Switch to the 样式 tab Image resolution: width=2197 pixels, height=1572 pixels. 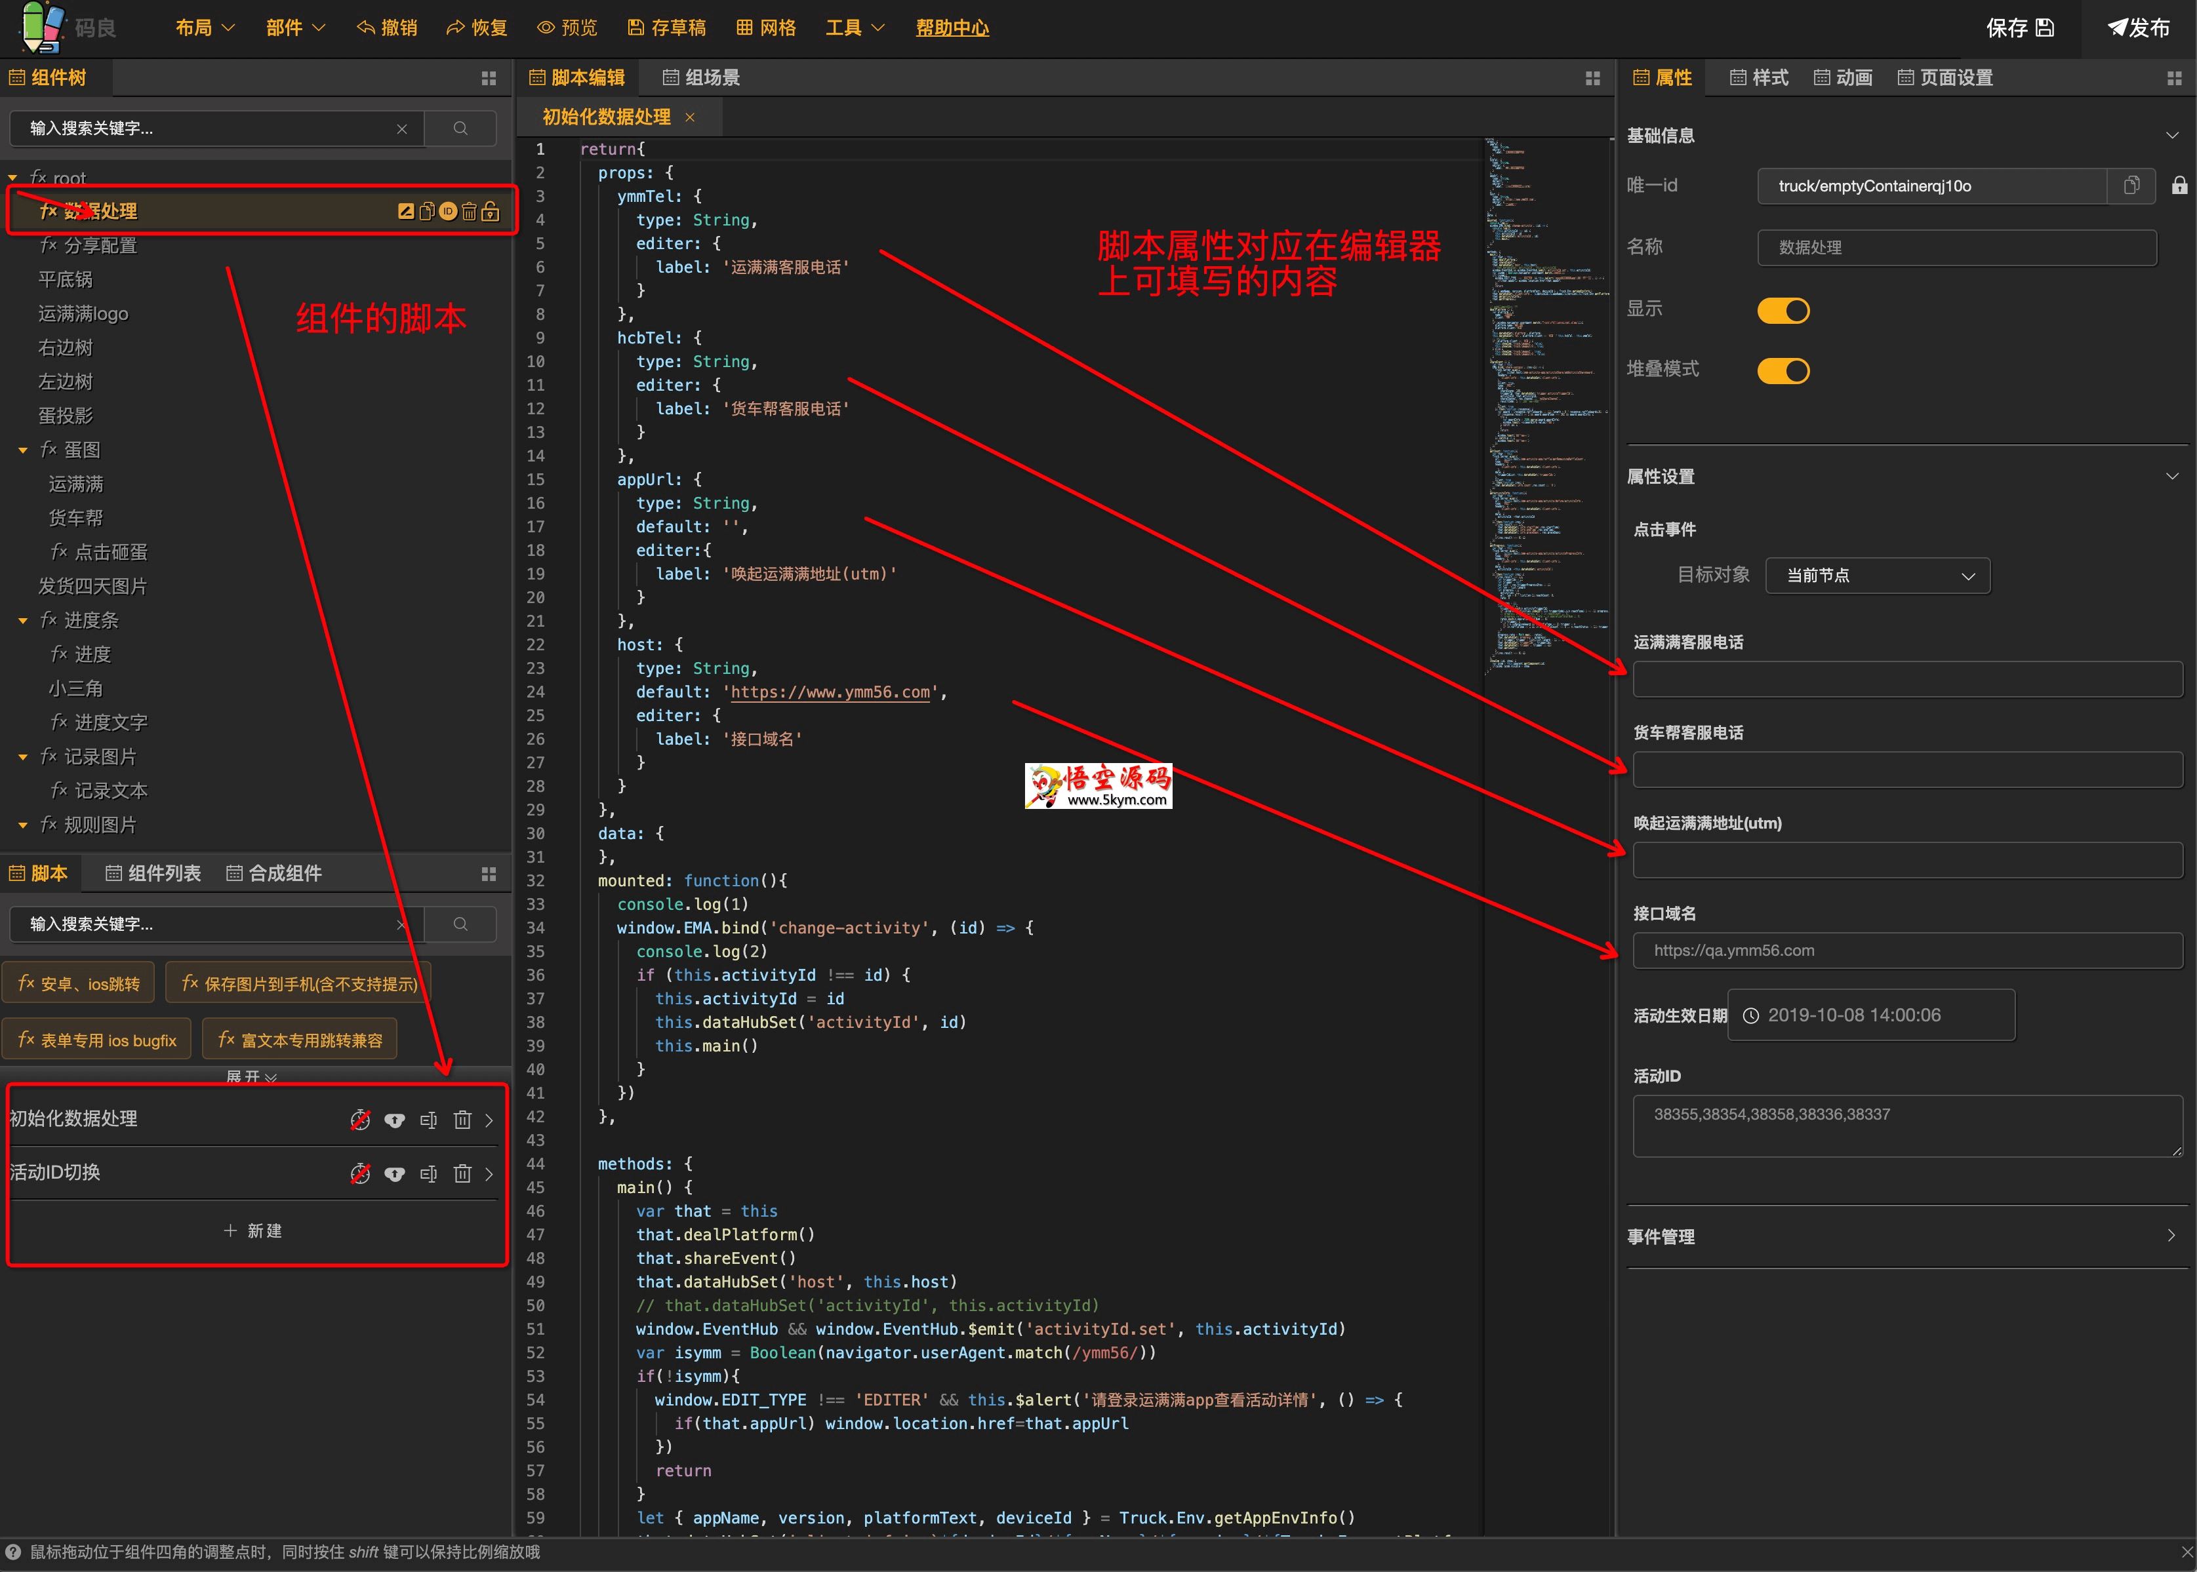click(x=1758, y=77)
